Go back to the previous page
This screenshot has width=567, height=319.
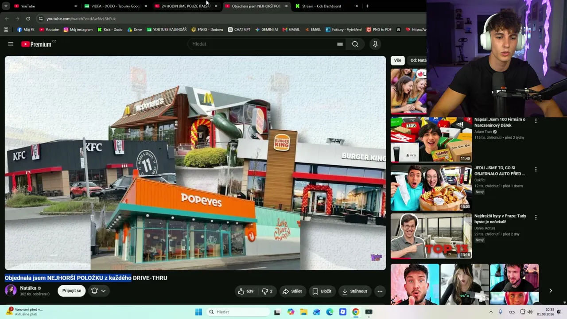[7, 19]
